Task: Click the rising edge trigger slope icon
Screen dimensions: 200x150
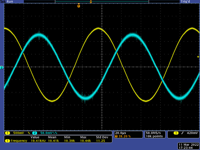Action: coord(182,133)
